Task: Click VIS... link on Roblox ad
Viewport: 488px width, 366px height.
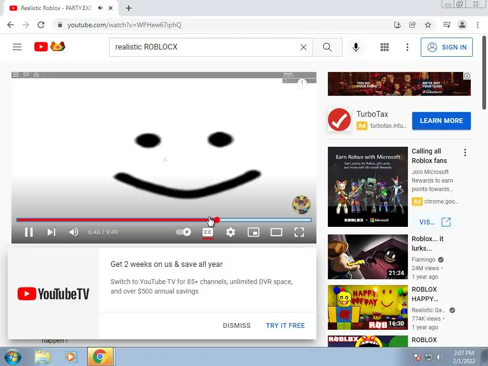Action: 435,222
